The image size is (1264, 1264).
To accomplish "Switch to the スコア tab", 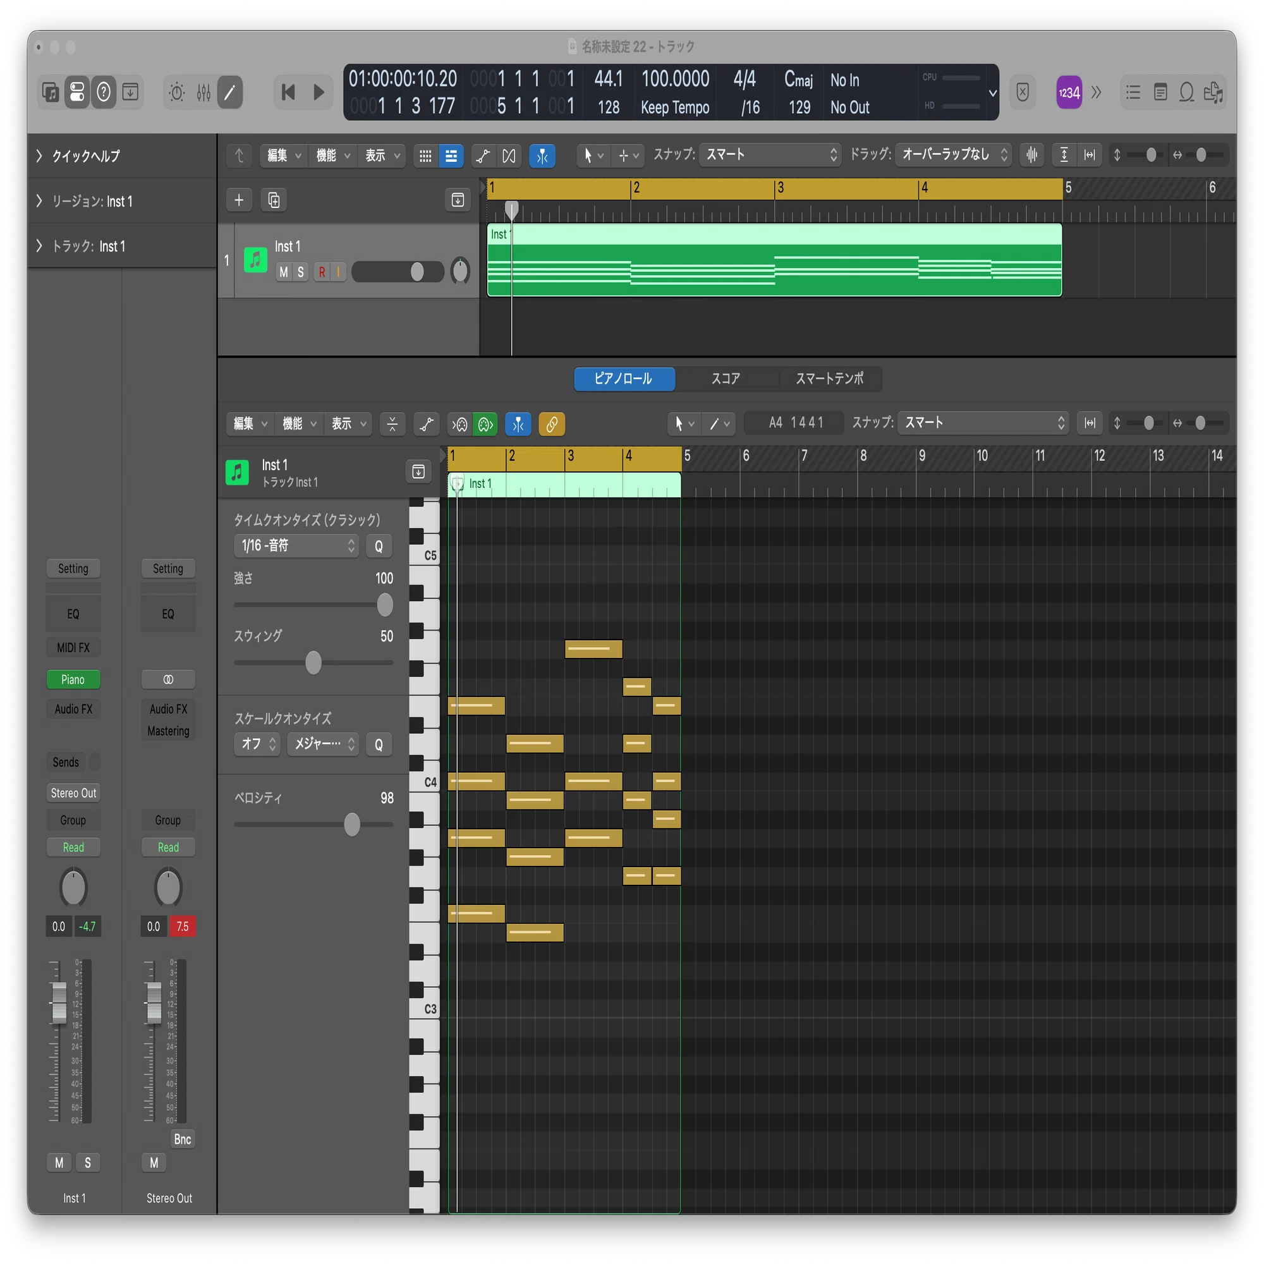I will click(x=726, y=379).
